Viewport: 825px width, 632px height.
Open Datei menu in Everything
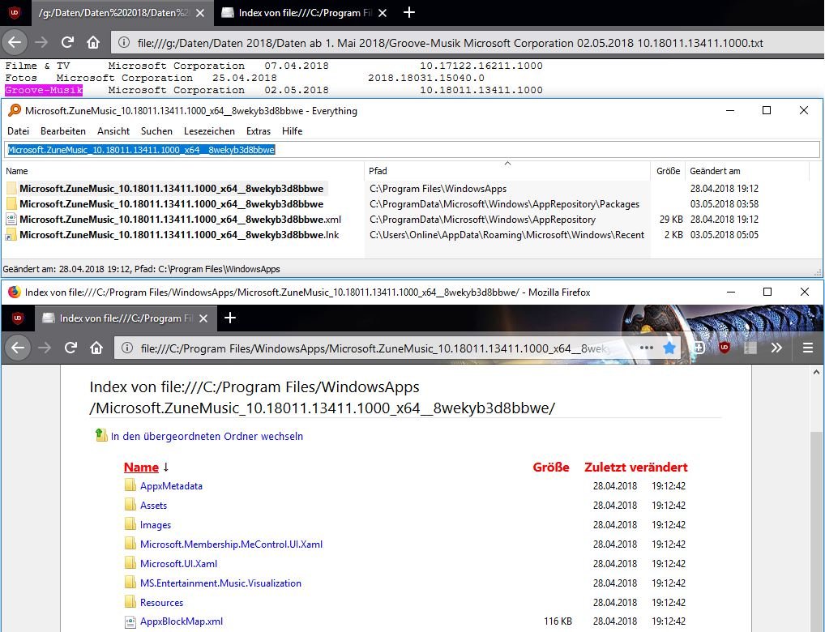click(x=18, y=131)
